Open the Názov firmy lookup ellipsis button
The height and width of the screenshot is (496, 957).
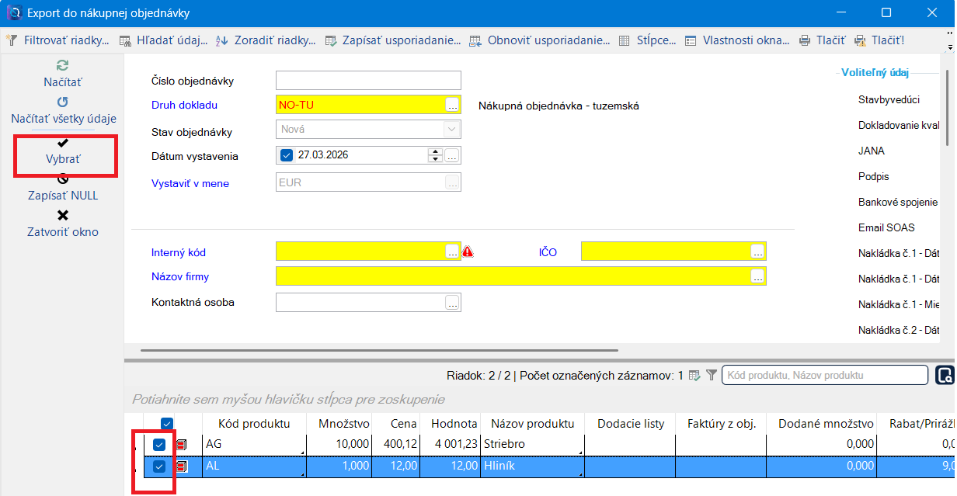757,276
